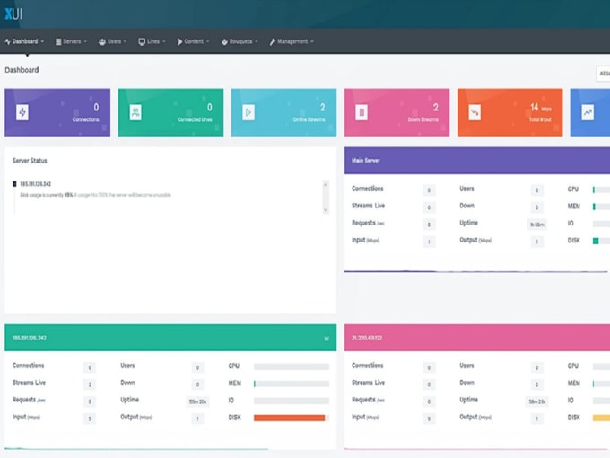Open the pink Down Streams card

[x=396, y=112]
